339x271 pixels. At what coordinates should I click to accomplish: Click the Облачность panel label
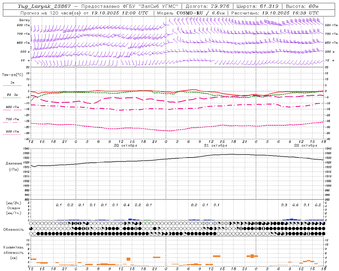point(14,229)
